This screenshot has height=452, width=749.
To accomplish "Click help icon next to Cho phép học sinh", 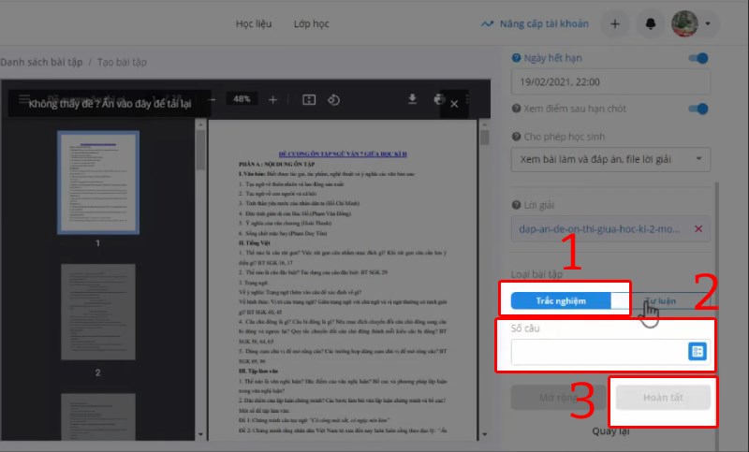I will [x=516, y=137].
